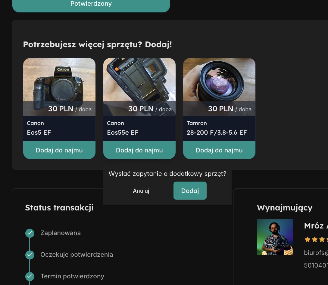Select the Tamron 28-200 F/3.8-5.6 EF title
328x285 pixels.
point(217,133)
